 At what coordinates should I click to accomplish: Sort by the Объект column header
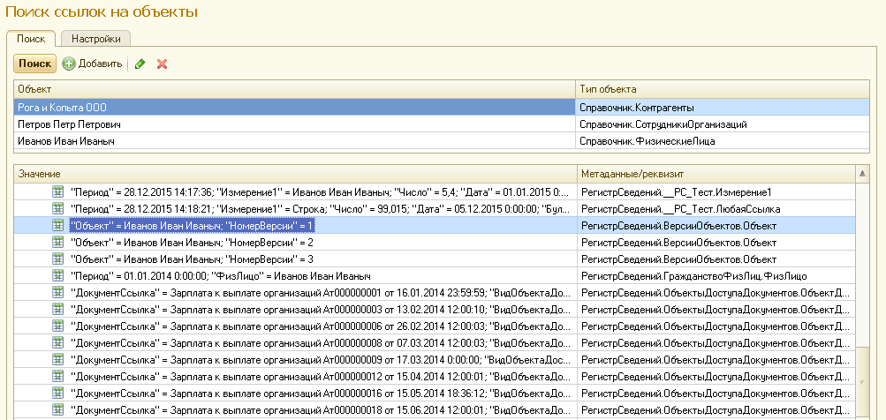click(294, 90)
